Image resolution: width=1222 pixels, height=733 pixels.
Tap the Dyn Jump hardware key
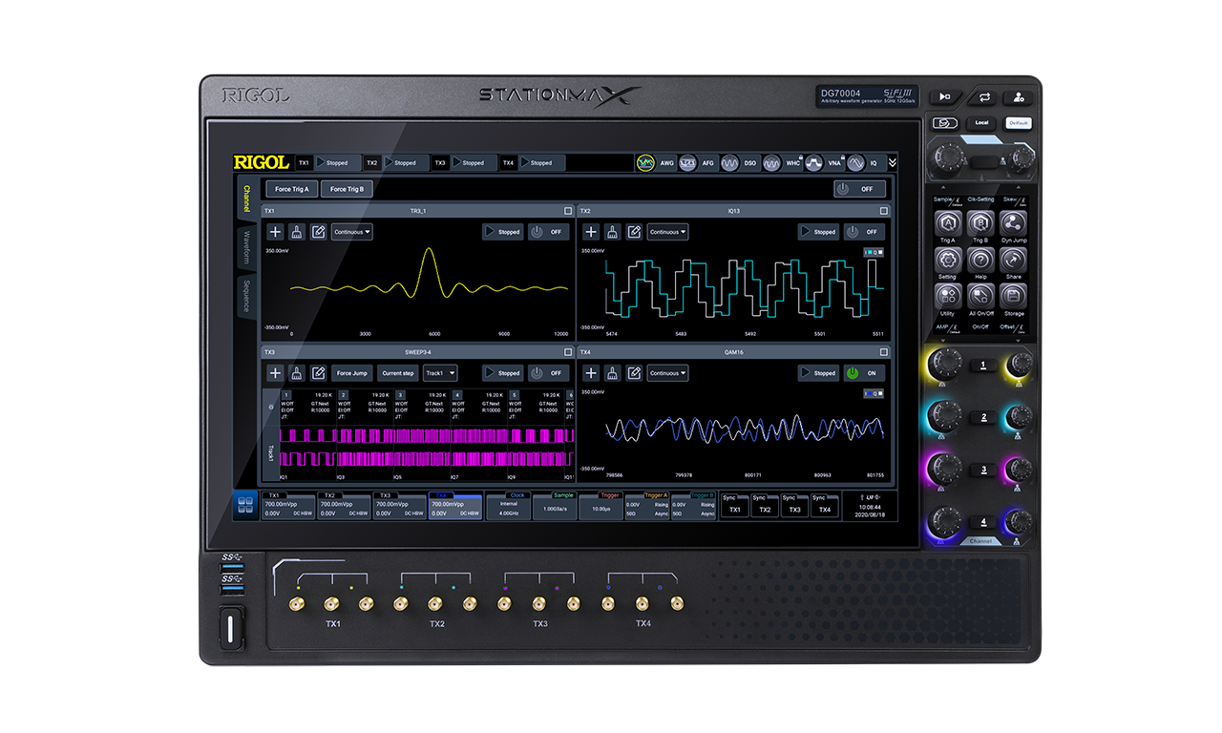1014,223
